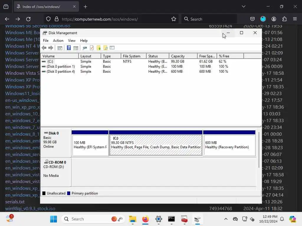The width and height of the screenshot is (302, 226).
Task: Sort by the Capacity column header
Action: [x=183, y=56]
